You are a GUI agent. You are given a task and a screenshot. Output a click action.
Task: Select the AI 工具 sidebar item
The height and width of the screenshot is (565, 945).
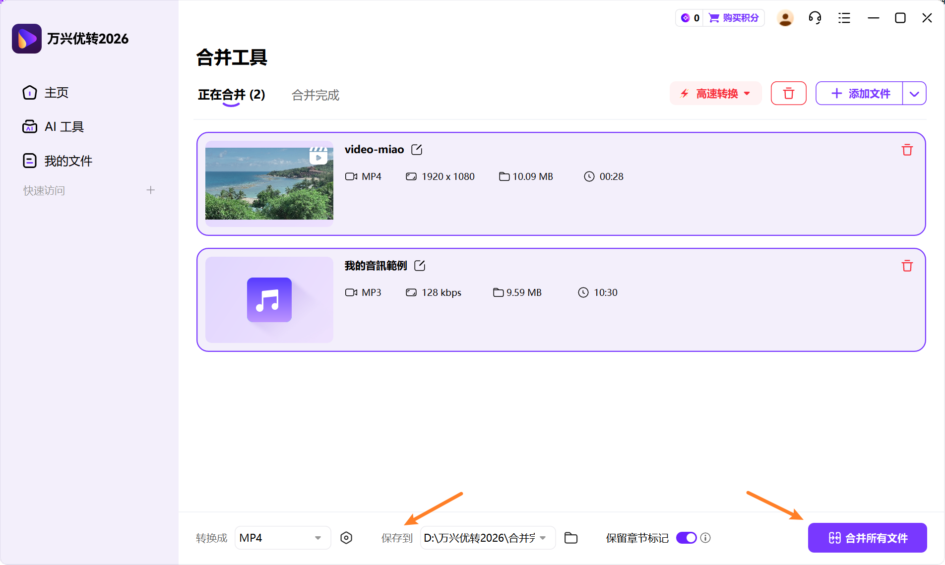pyautogui.click(x=63, y=126)
